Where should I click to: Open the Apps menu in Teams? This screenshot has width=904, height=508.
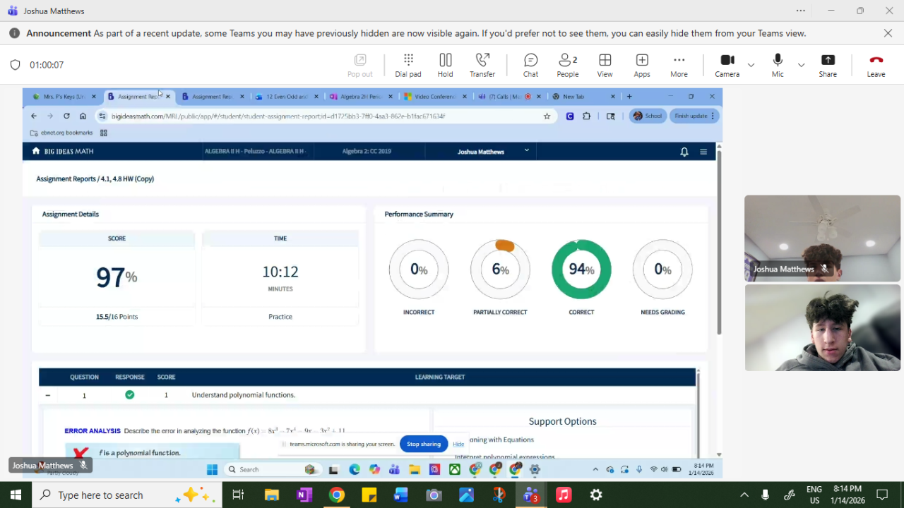click(641, 65)
